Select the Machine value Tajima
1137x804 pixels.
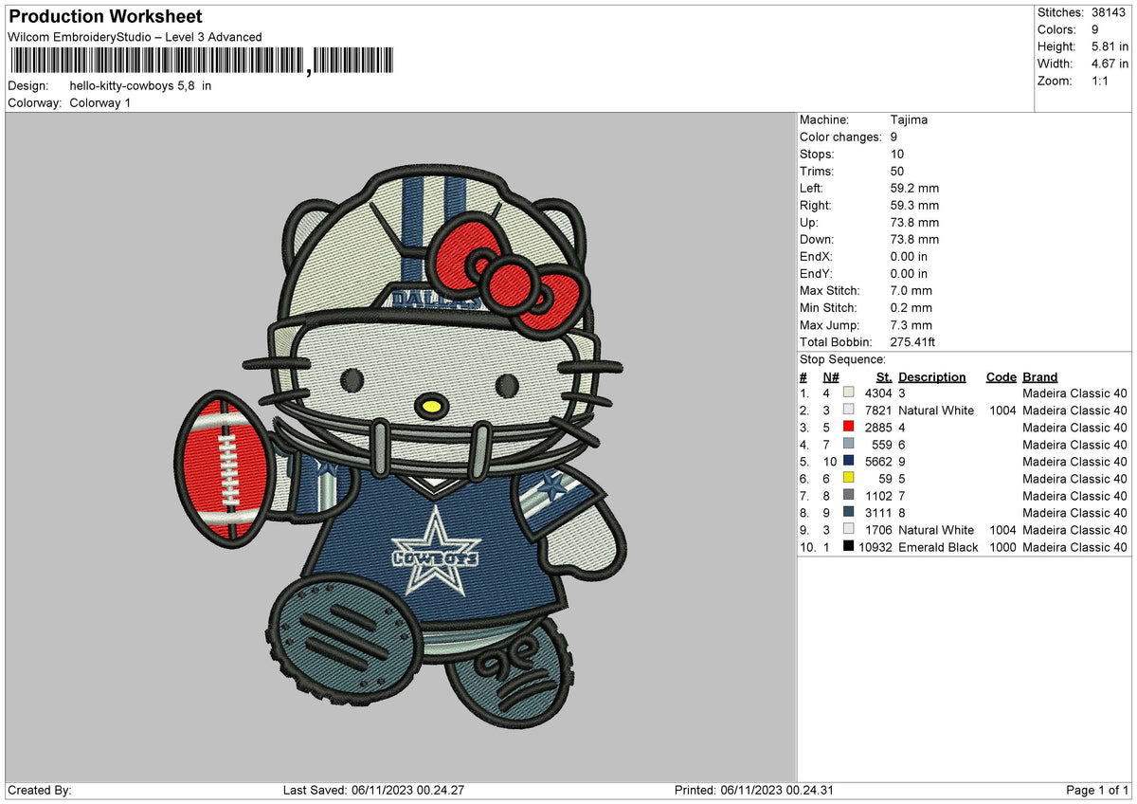[910, 120]
